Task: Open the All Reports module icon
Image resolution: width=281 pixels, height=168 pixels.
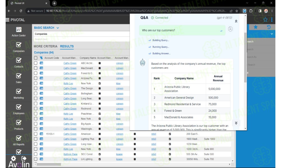Action: [x=19, y=138]
